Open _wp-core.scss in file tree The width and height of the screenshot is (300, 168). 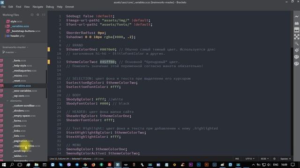click(x=21, y=96)
